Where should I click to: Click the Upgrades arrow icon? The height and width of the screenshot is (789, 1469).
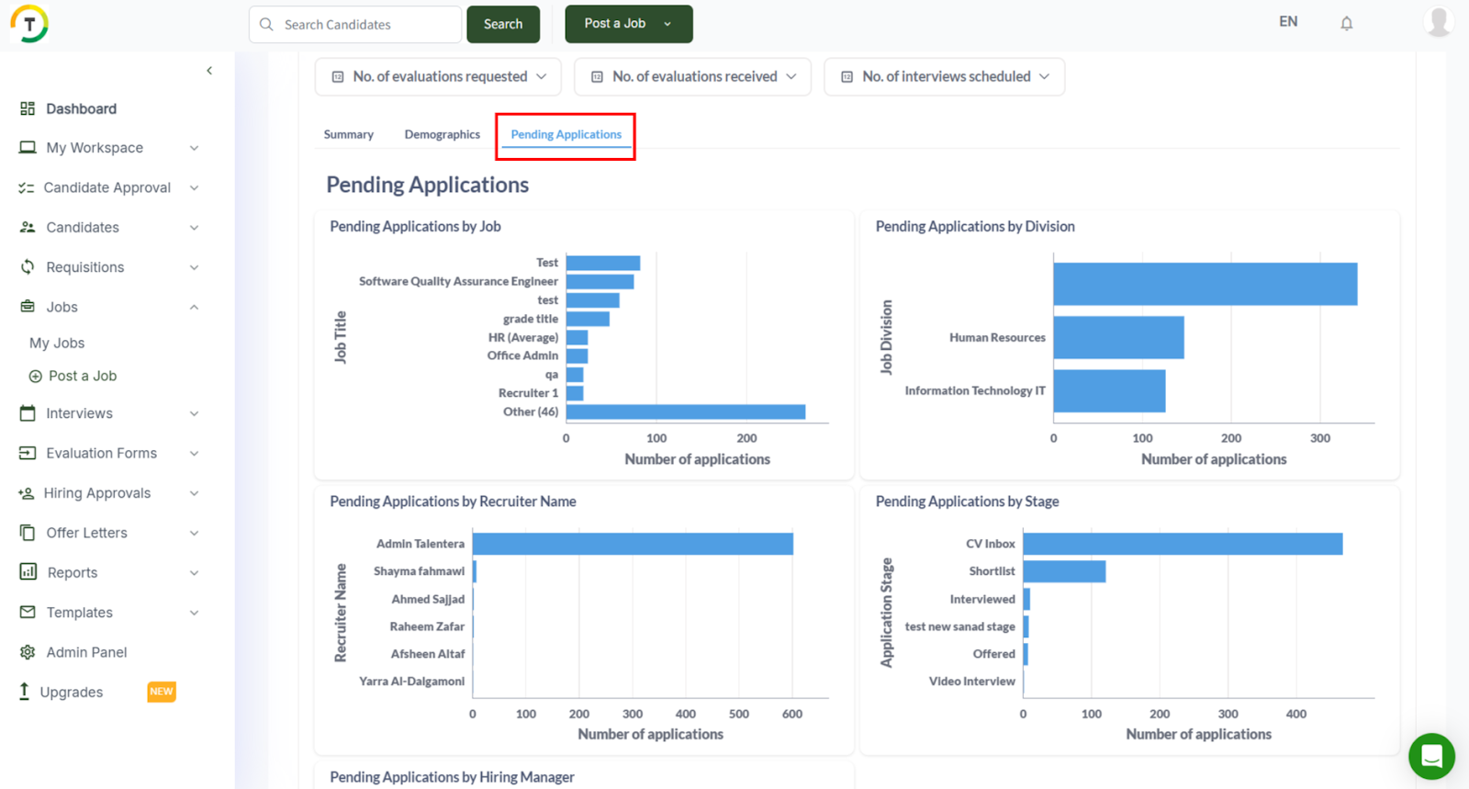[24, 692]
